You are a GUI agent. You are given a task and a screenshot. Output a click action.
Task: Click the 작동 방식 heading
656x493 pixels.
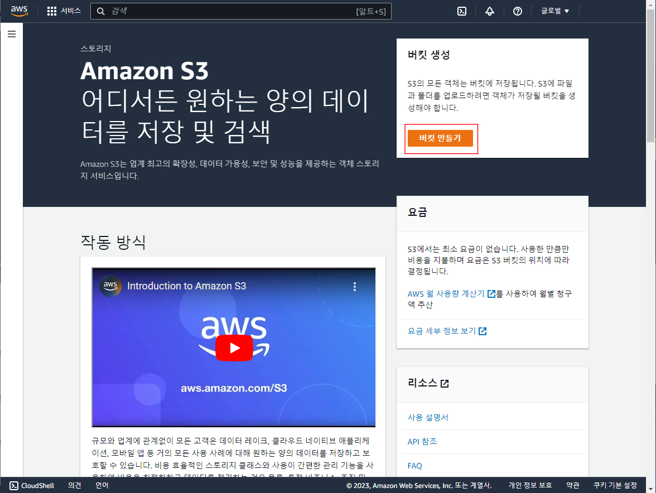click(113, 241)
